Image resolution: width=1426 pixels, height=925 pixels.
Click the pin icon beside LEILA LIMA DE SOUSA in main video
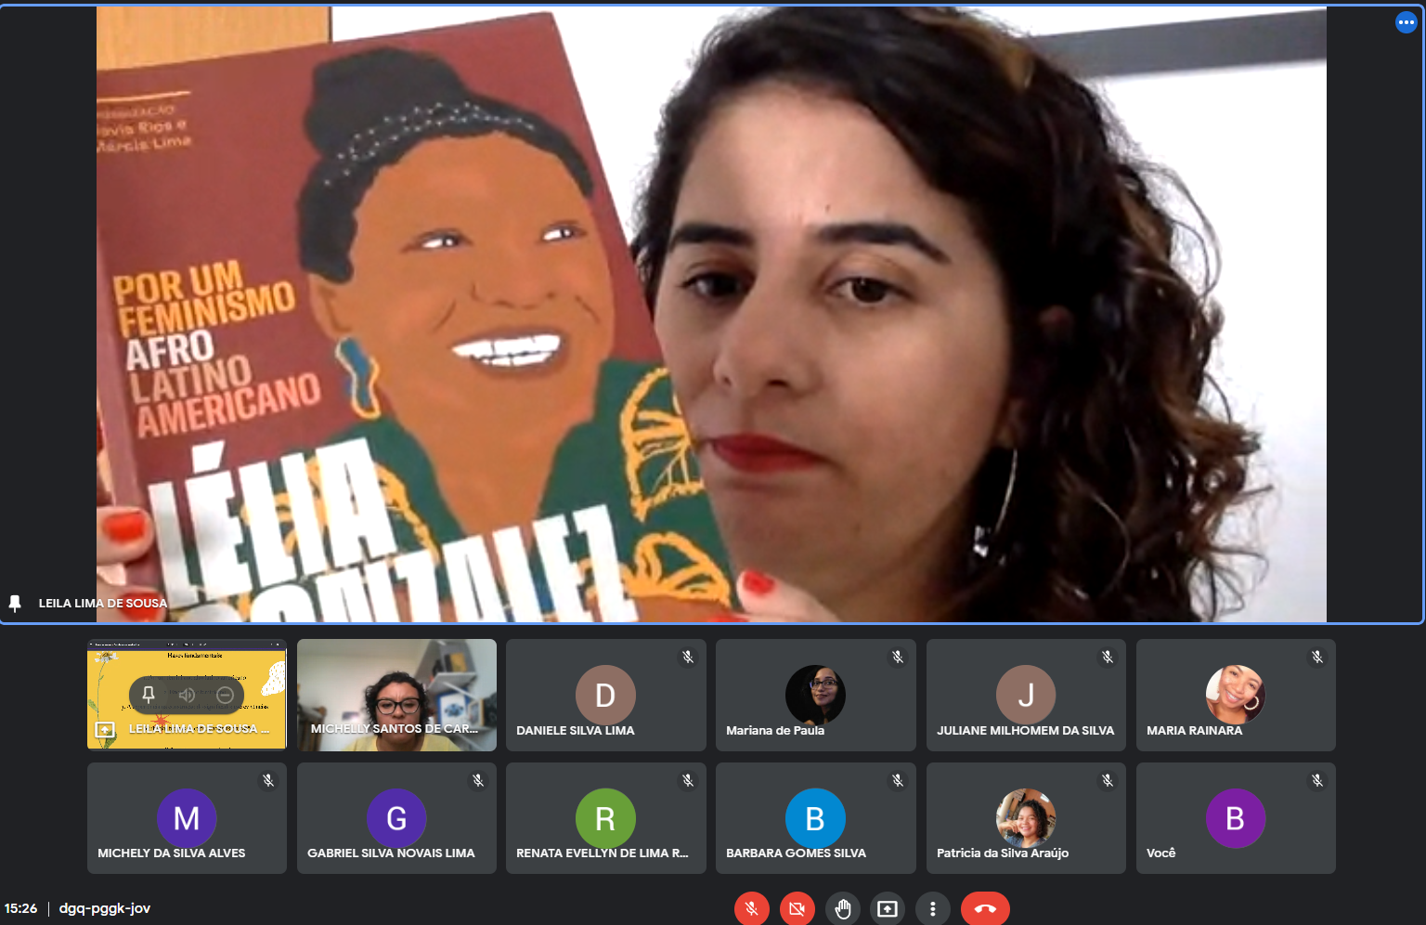pyautogui.click(x=15, y=603)
